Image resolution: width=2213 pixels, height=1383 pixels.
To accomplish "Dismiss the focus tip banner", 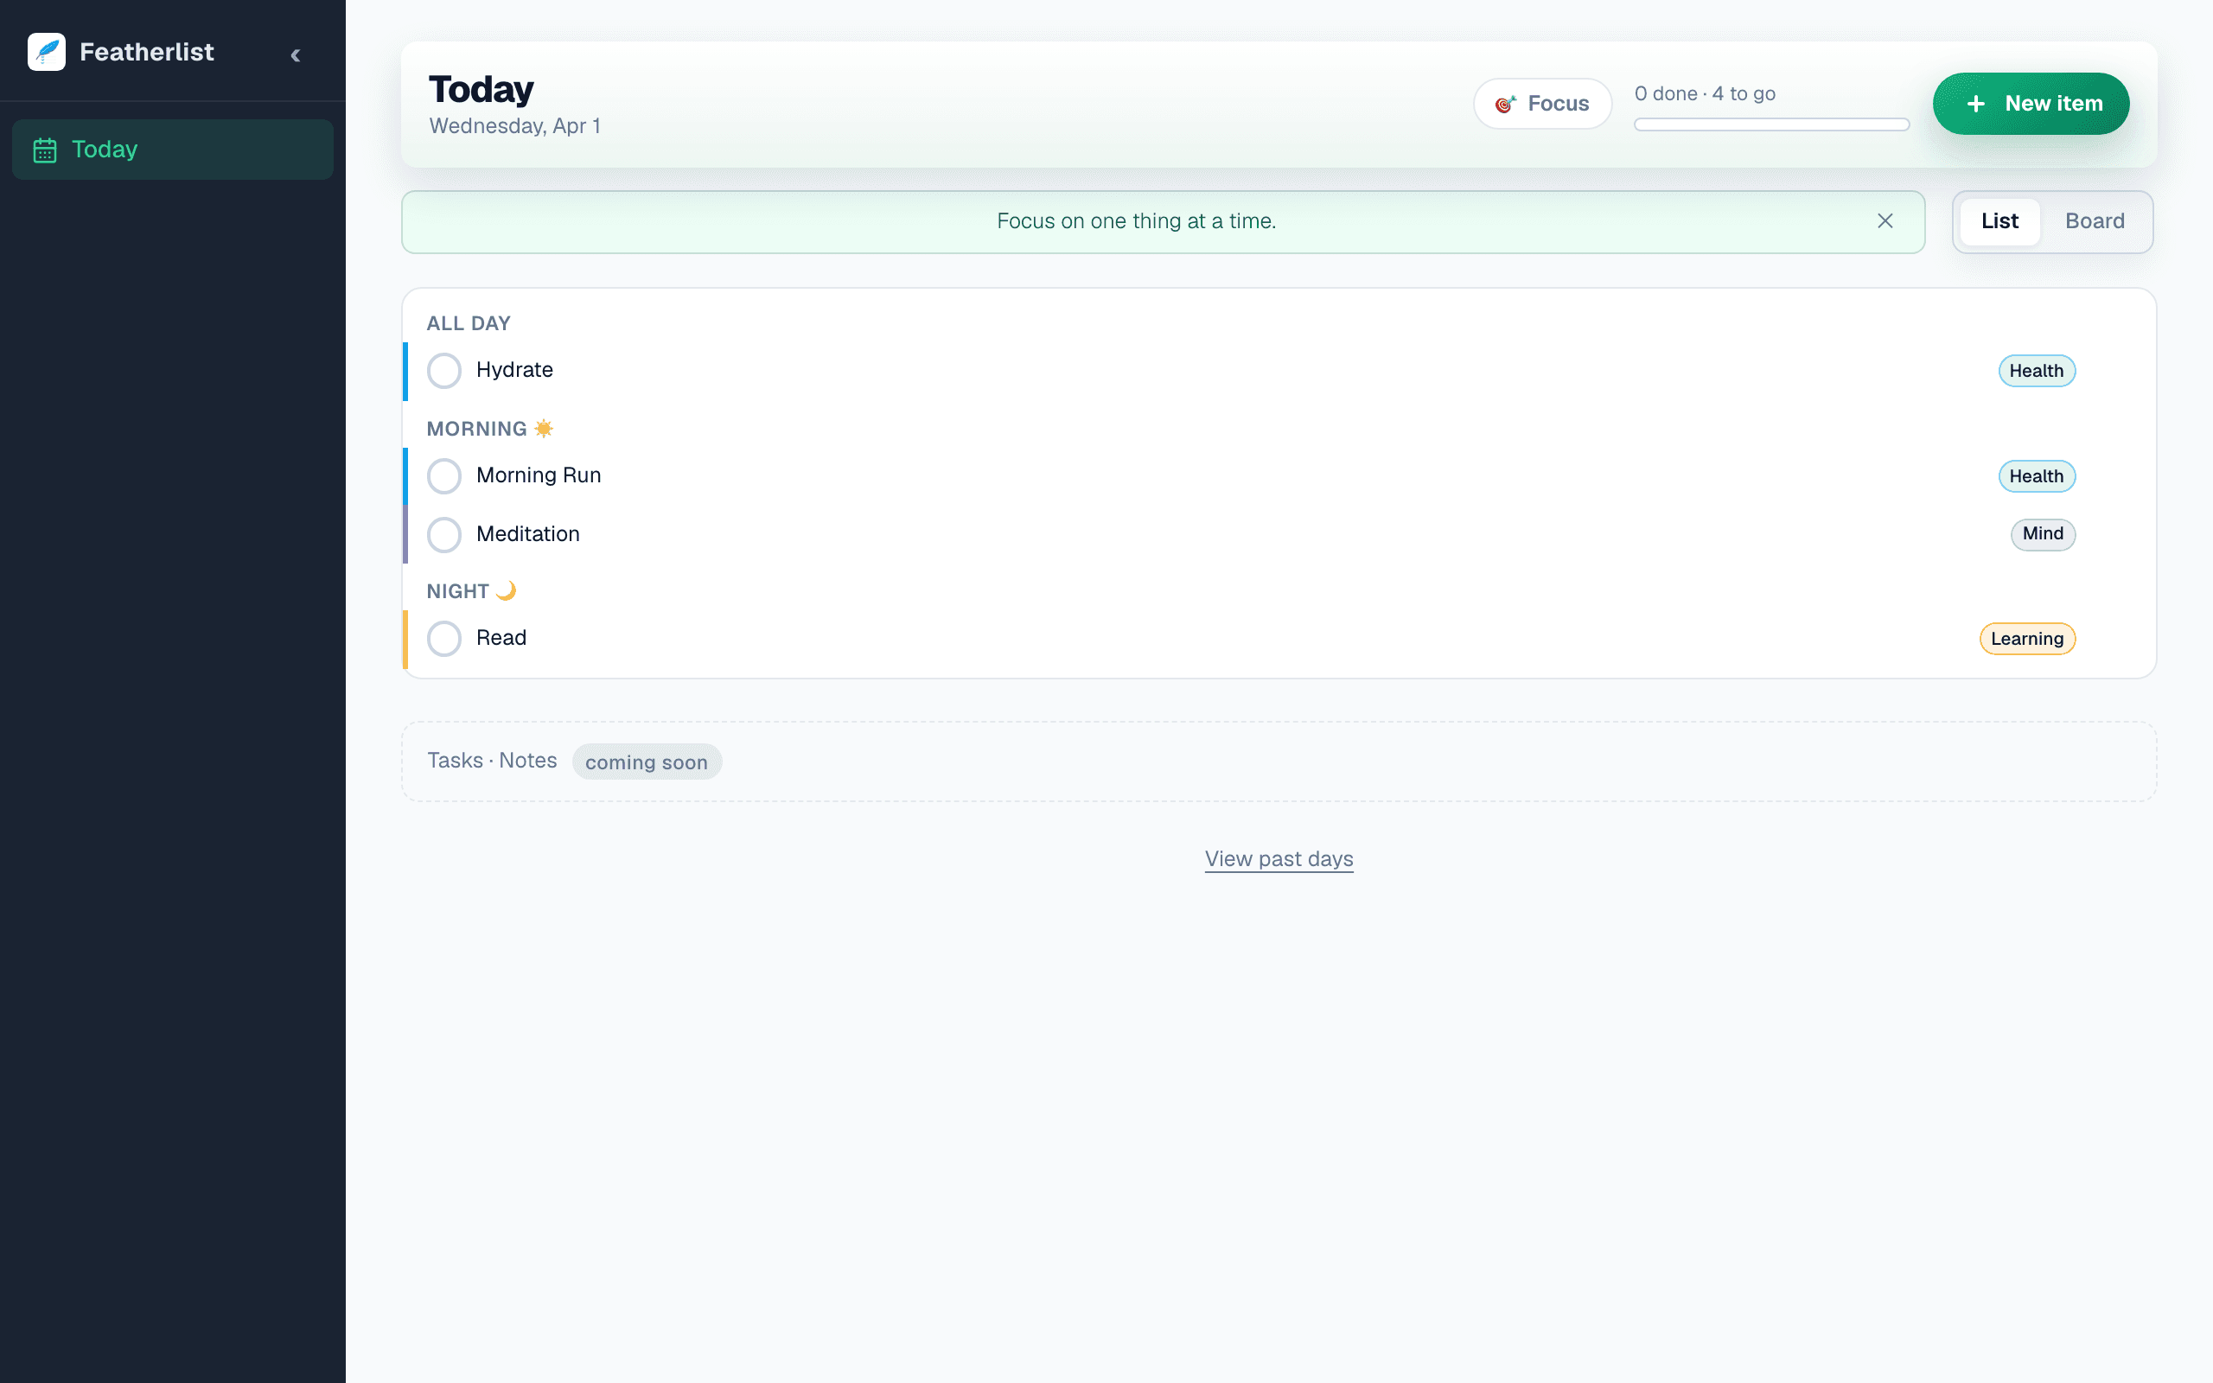I will [x=1885, y=221].
